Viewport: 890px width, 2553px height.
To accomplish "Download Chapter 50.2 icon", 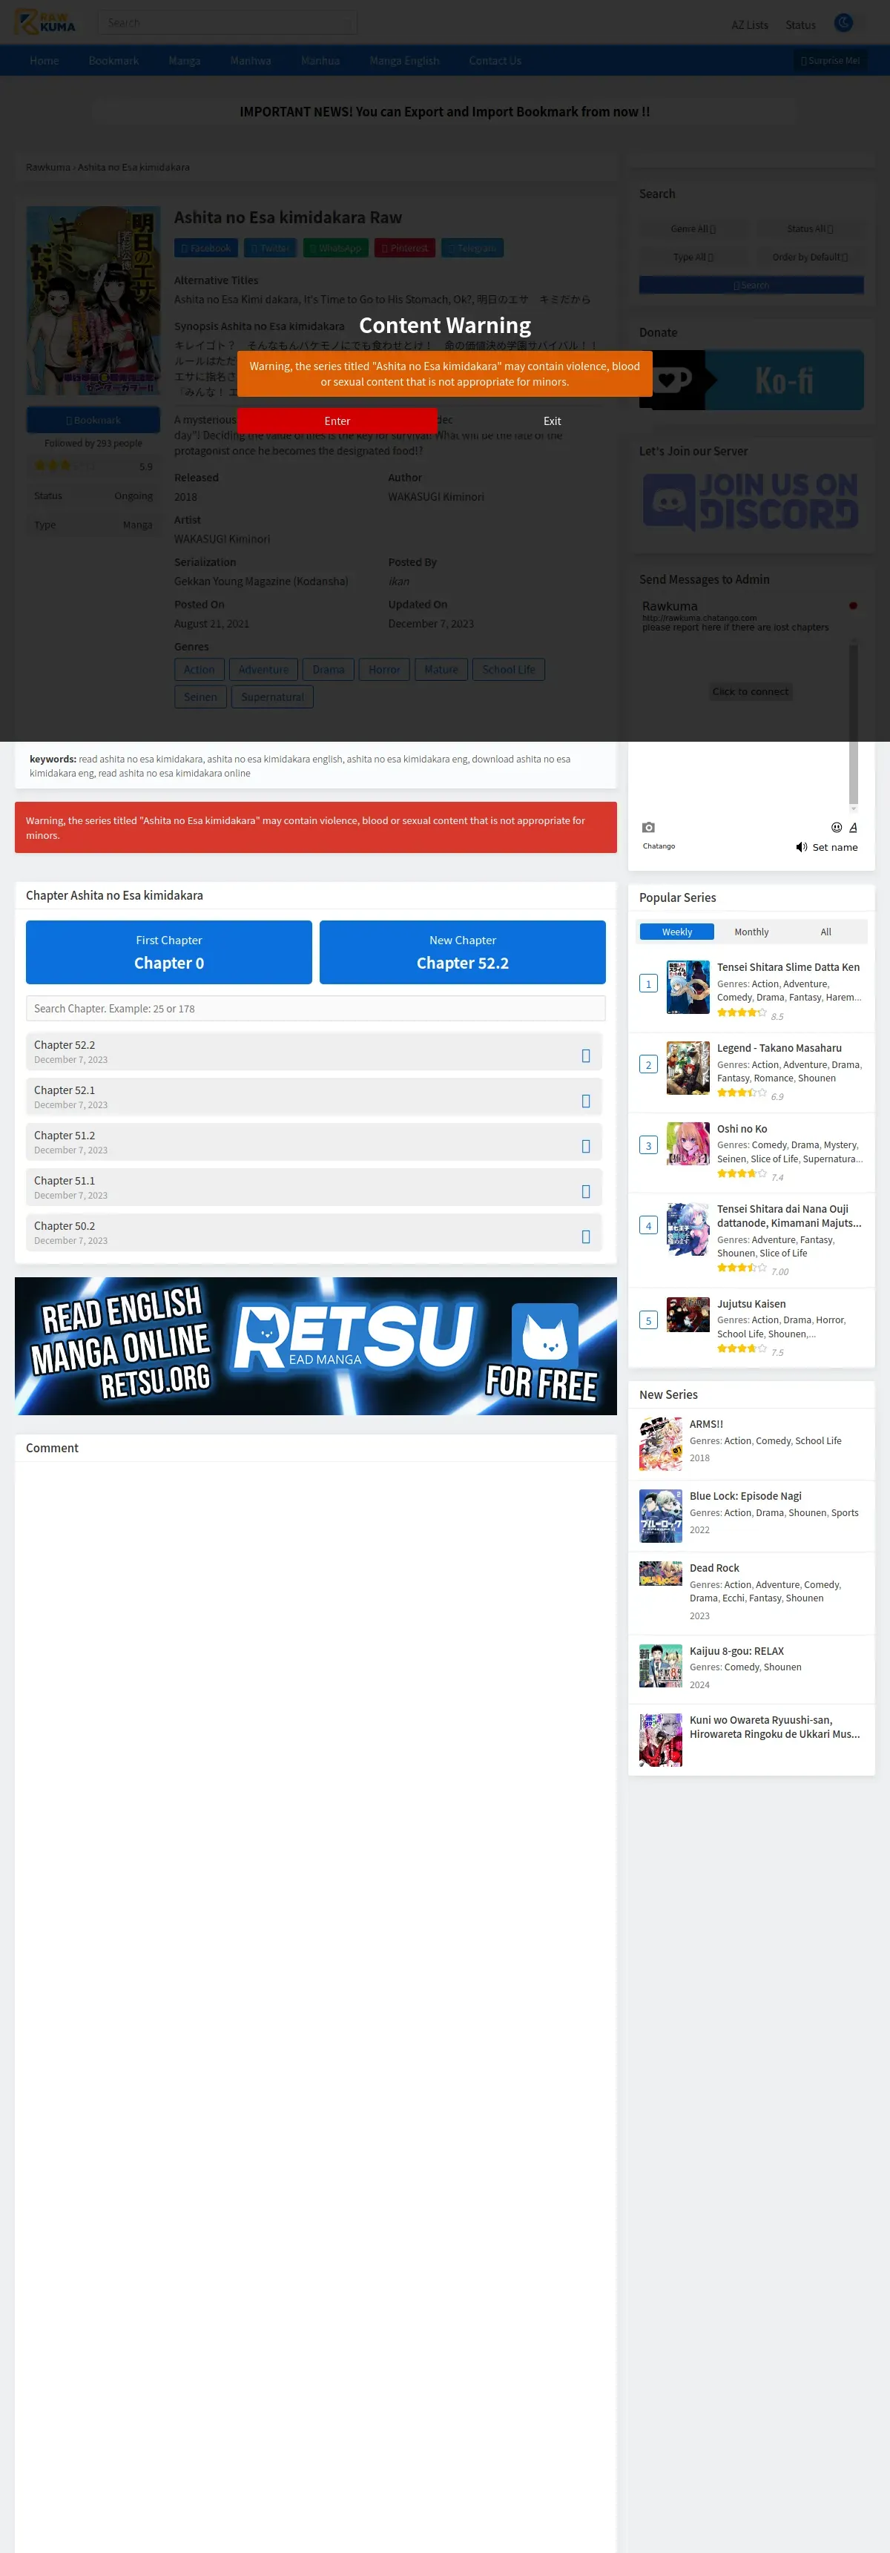I will pos(586,1237).
